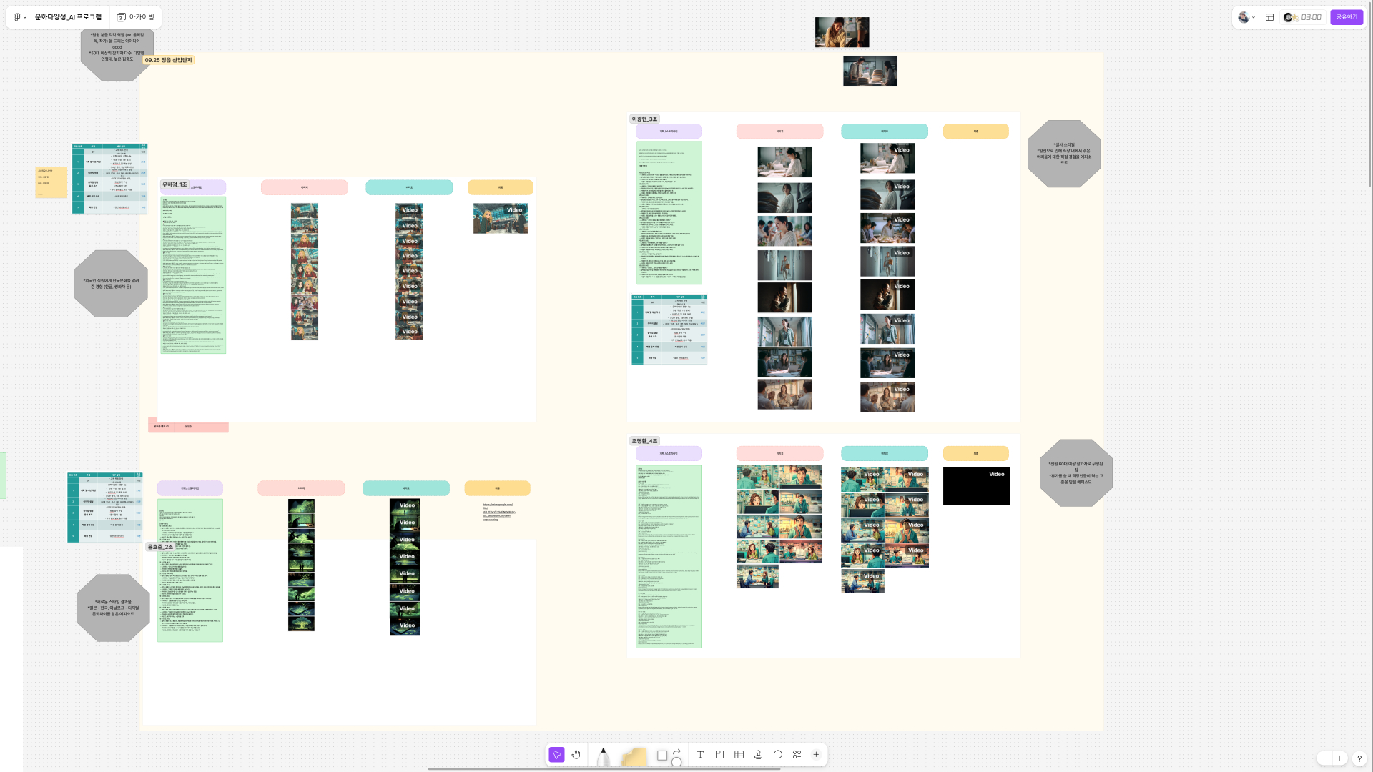The height and width of the screenshot is (772, 1373).
Task: Open the table creation tool
Action: click(739, 754)
